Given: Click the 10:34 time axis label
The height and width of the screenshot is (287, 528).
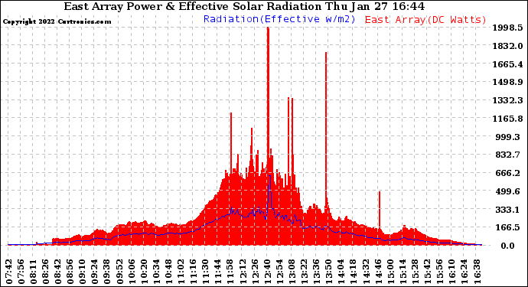Looking at the screenshot, I should 157,272.
